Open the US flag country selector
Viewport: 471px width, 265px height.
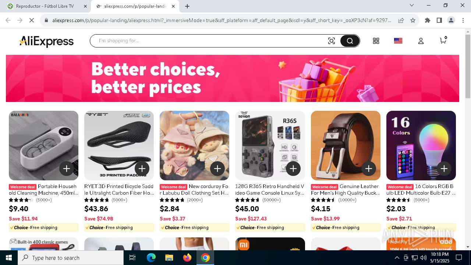point(398,41)
